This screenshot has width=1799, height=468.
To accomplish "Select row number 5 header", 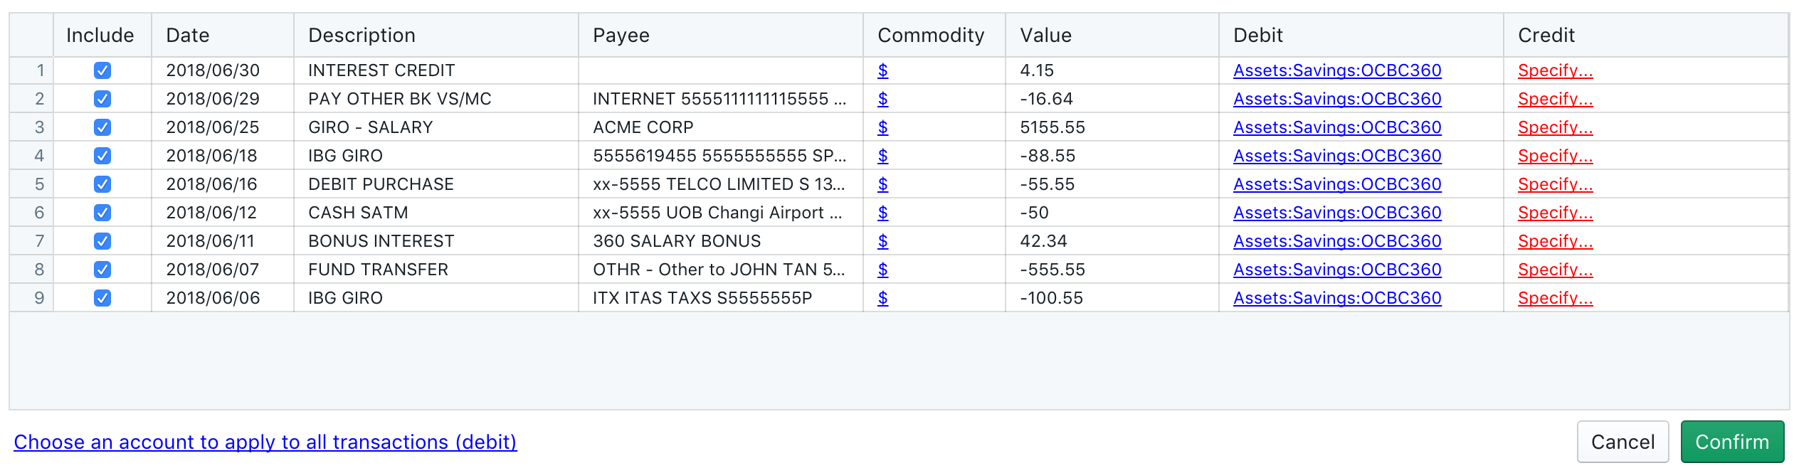I will (39, 184).
